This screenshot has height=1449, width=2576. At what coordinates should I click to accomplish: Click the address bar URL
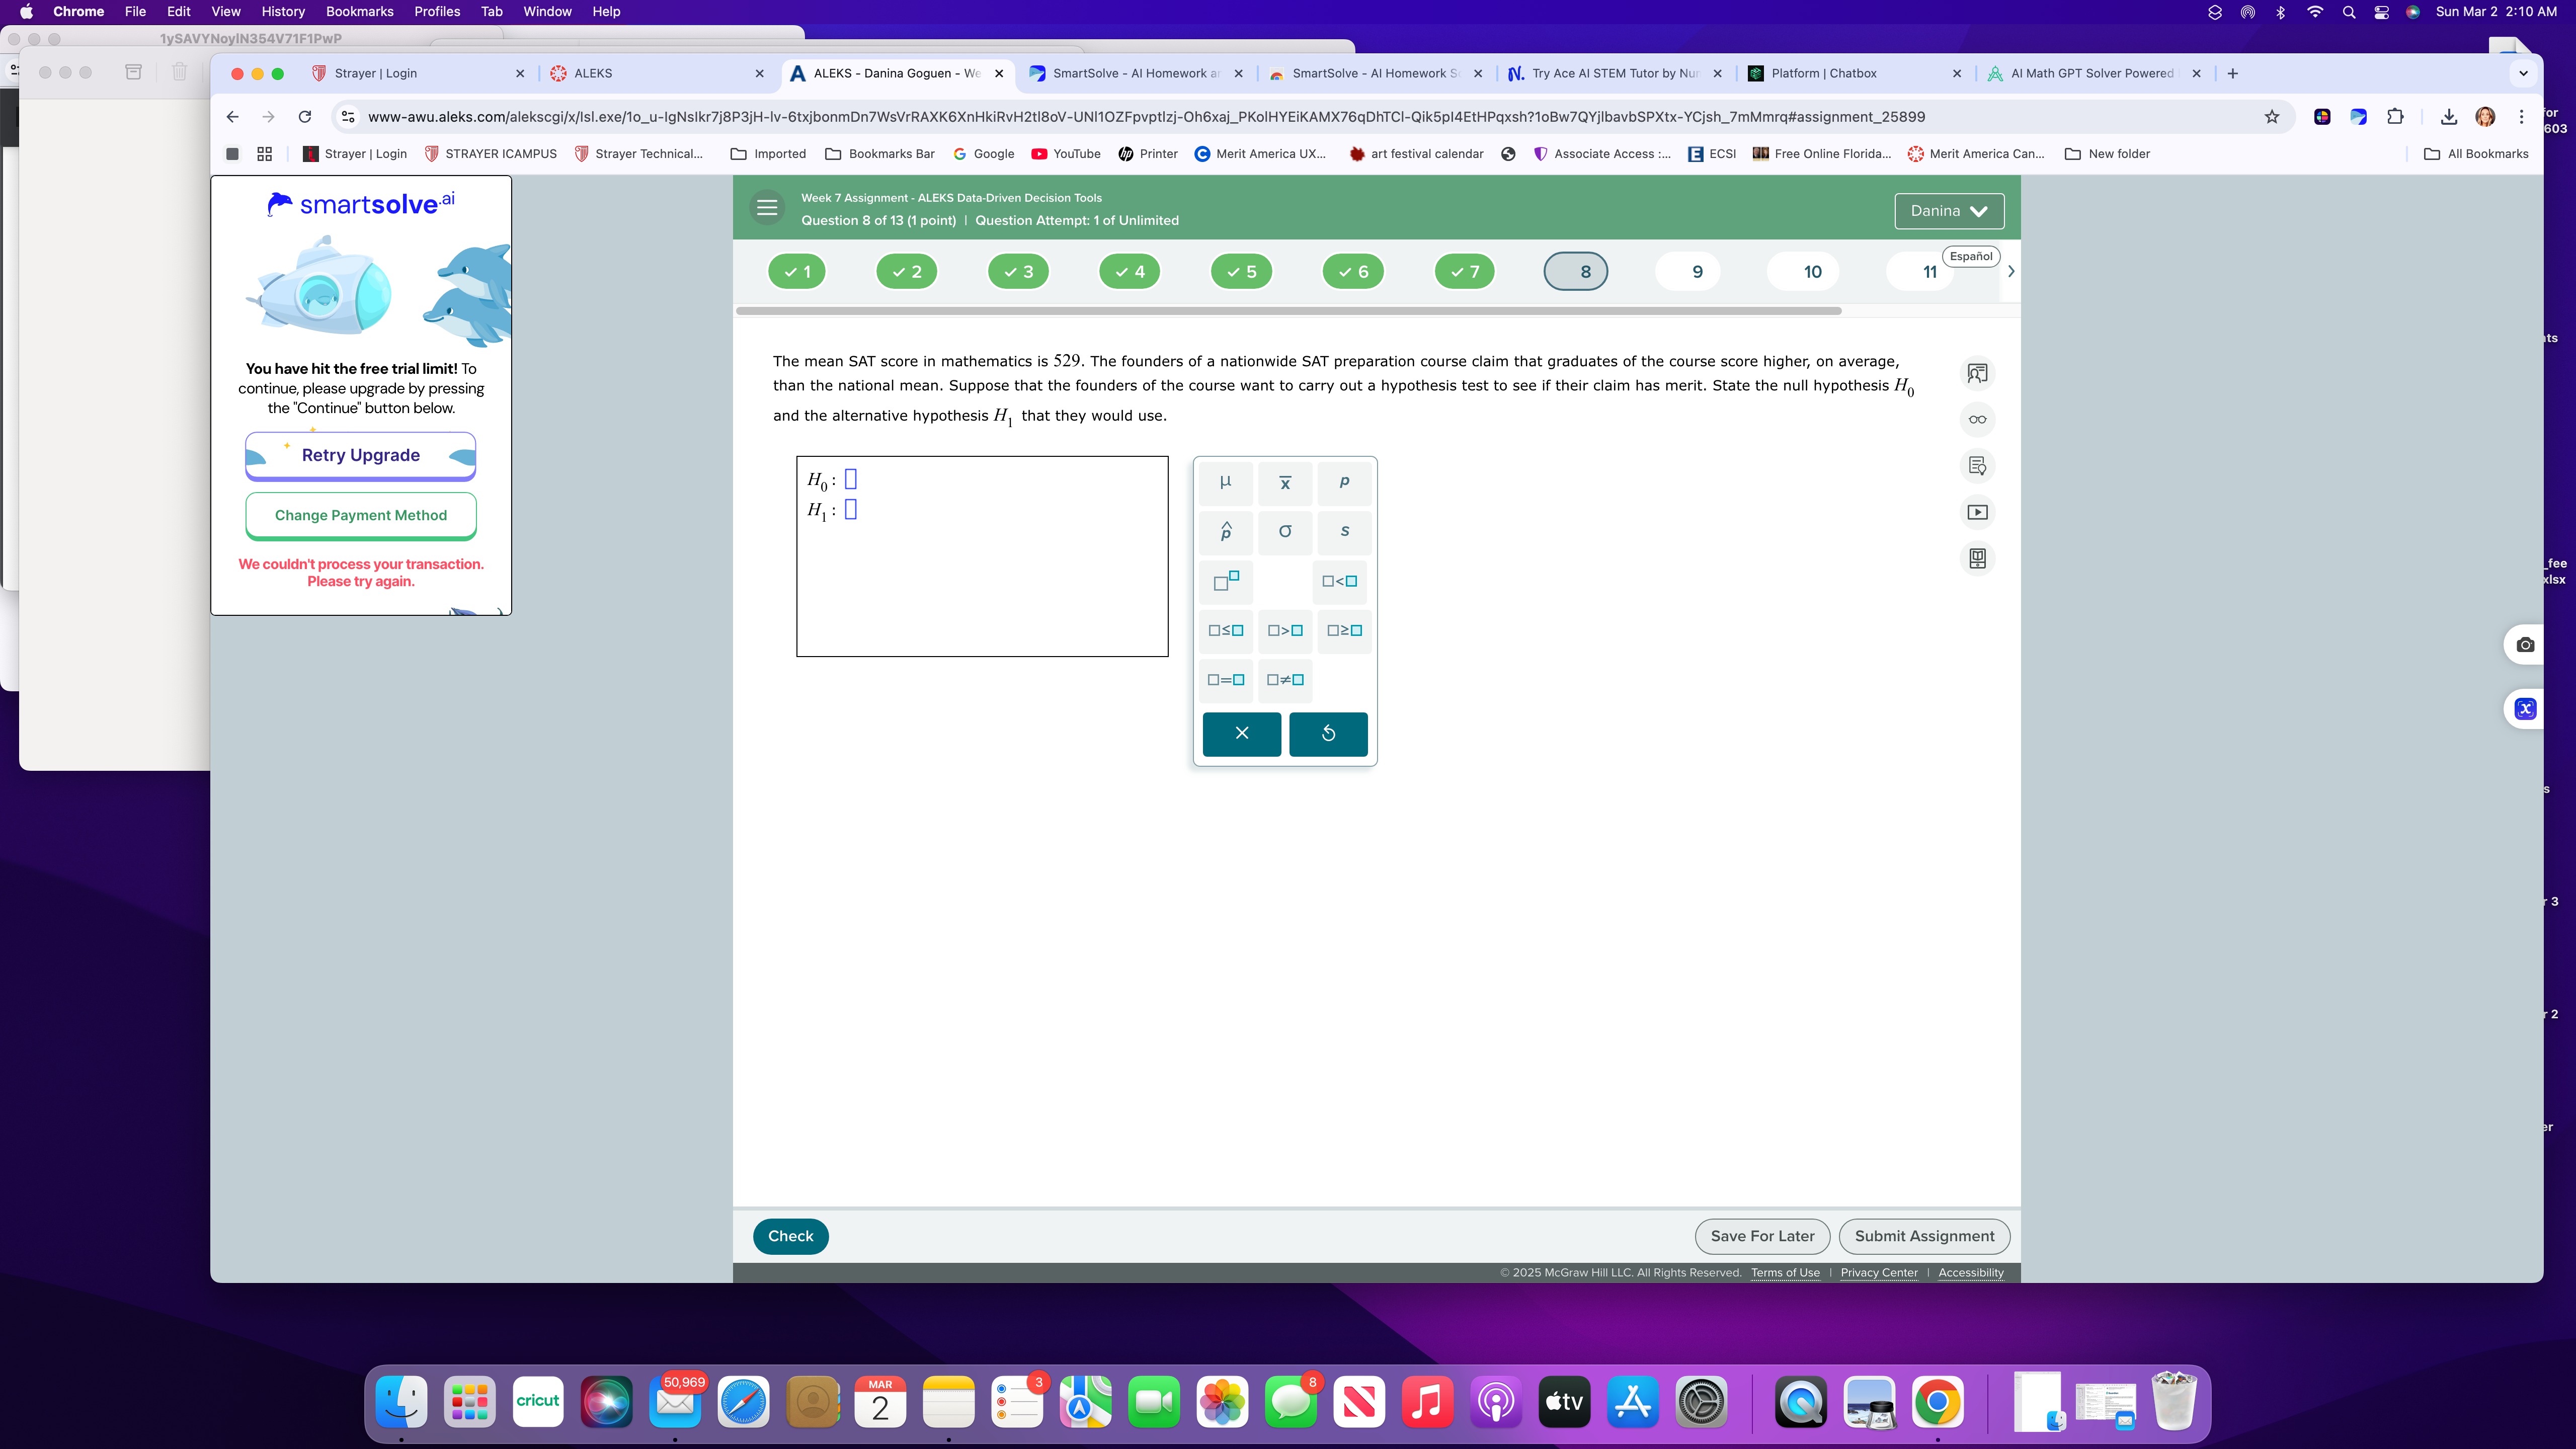1146,117
